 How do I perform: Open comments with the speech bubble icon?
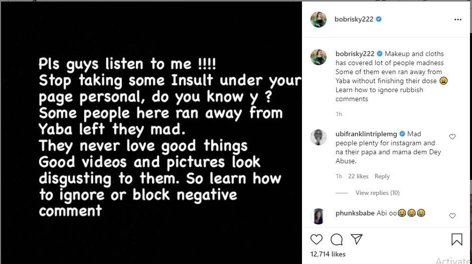(x=337, y=239)
